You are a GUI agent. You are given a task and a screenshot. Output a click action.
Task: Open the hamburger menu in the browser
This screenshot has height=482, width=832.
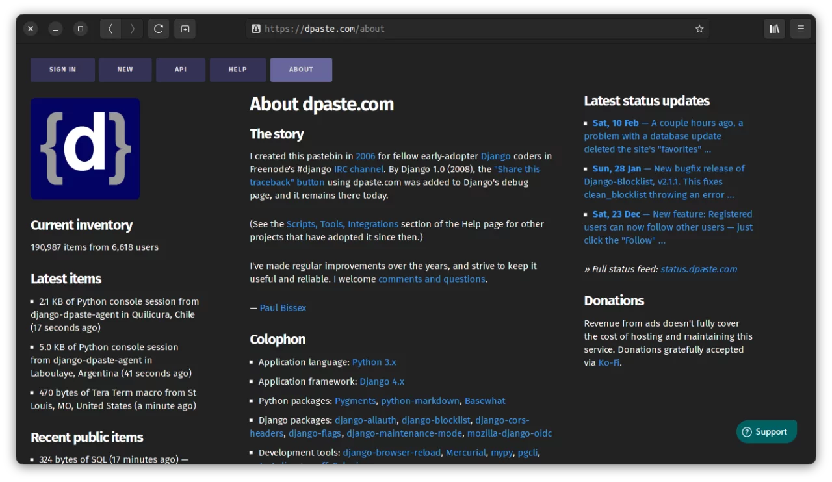[x=801, y=29]
